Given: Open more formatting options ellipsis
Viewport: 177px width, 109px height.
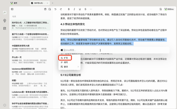Looking at the screenshot, I should (91, 9).
